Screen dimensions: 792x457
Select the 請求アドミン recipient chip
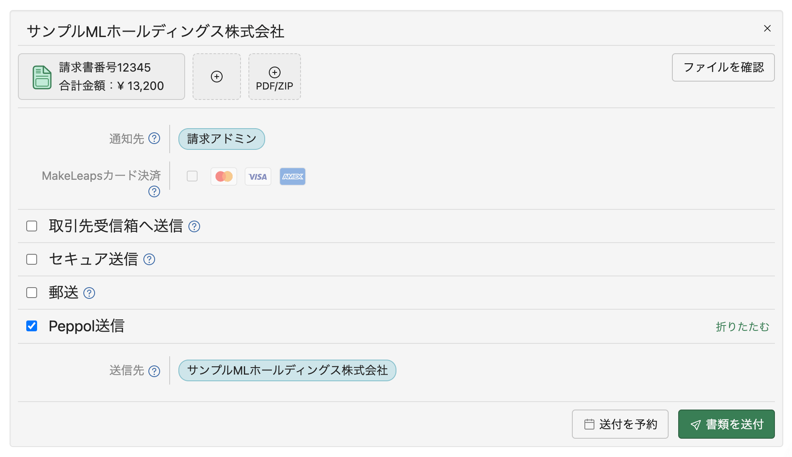pyautogui.click(x=221, y=139)
